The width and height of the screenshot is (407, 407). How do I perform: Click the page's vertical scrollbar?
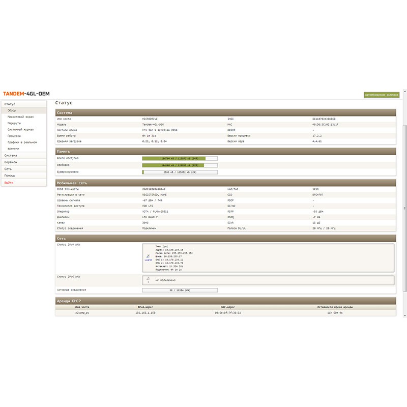[404, 203]
